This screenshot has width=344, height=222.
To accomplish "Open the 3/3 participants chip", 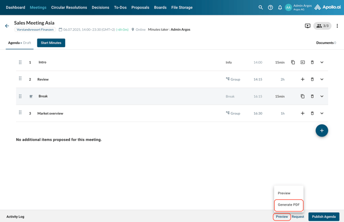I will pyautogui.click(x=322, y=26).
